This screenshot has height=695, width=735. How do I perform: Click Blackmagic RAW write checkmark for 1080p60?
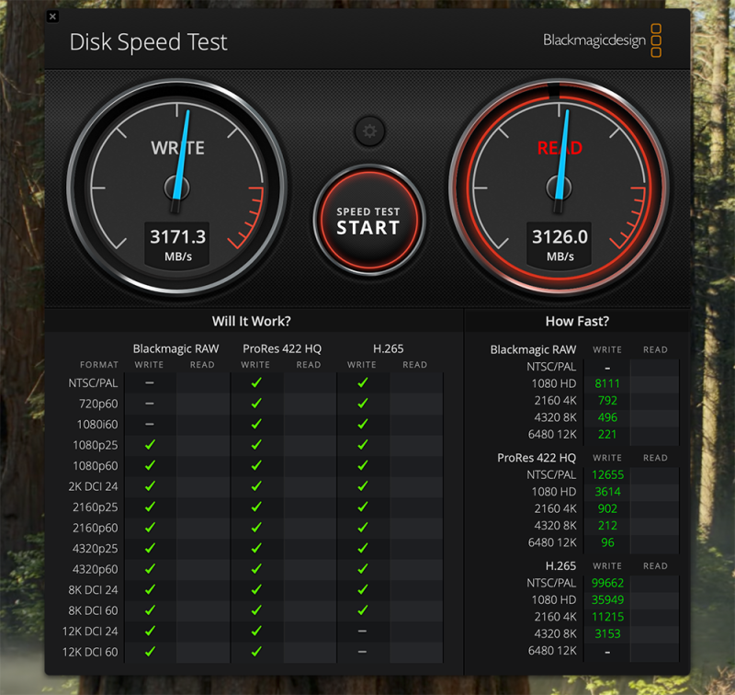click(150, 465)
